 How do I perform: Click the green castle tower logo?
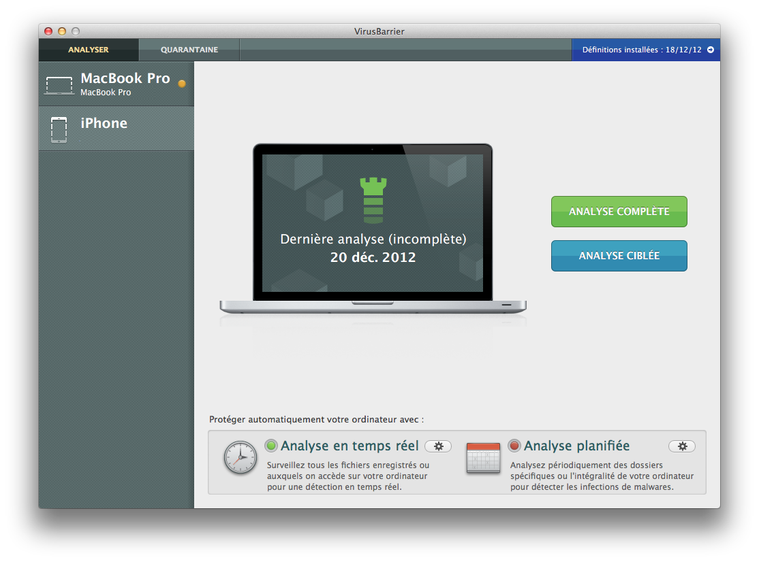373,200
